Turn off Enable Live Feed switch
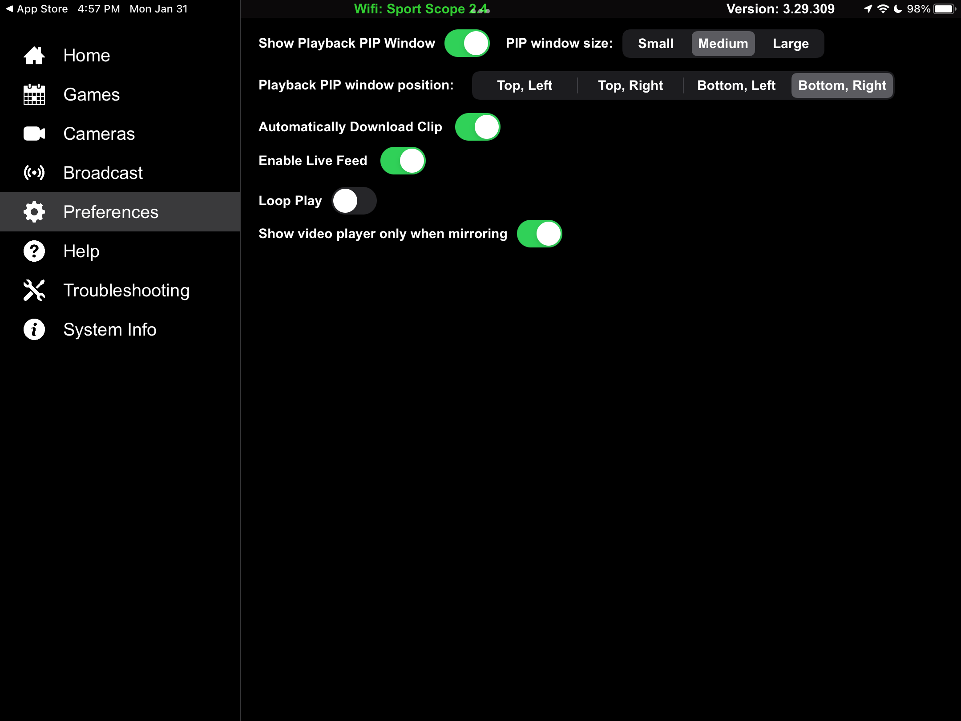The width and height of the screenshot is (961, 721). click(x=403, y=161)
